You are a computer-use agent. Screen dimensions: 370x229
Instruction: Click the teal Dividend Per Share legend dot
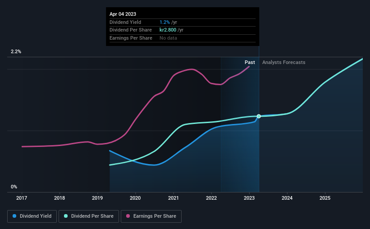66,216
